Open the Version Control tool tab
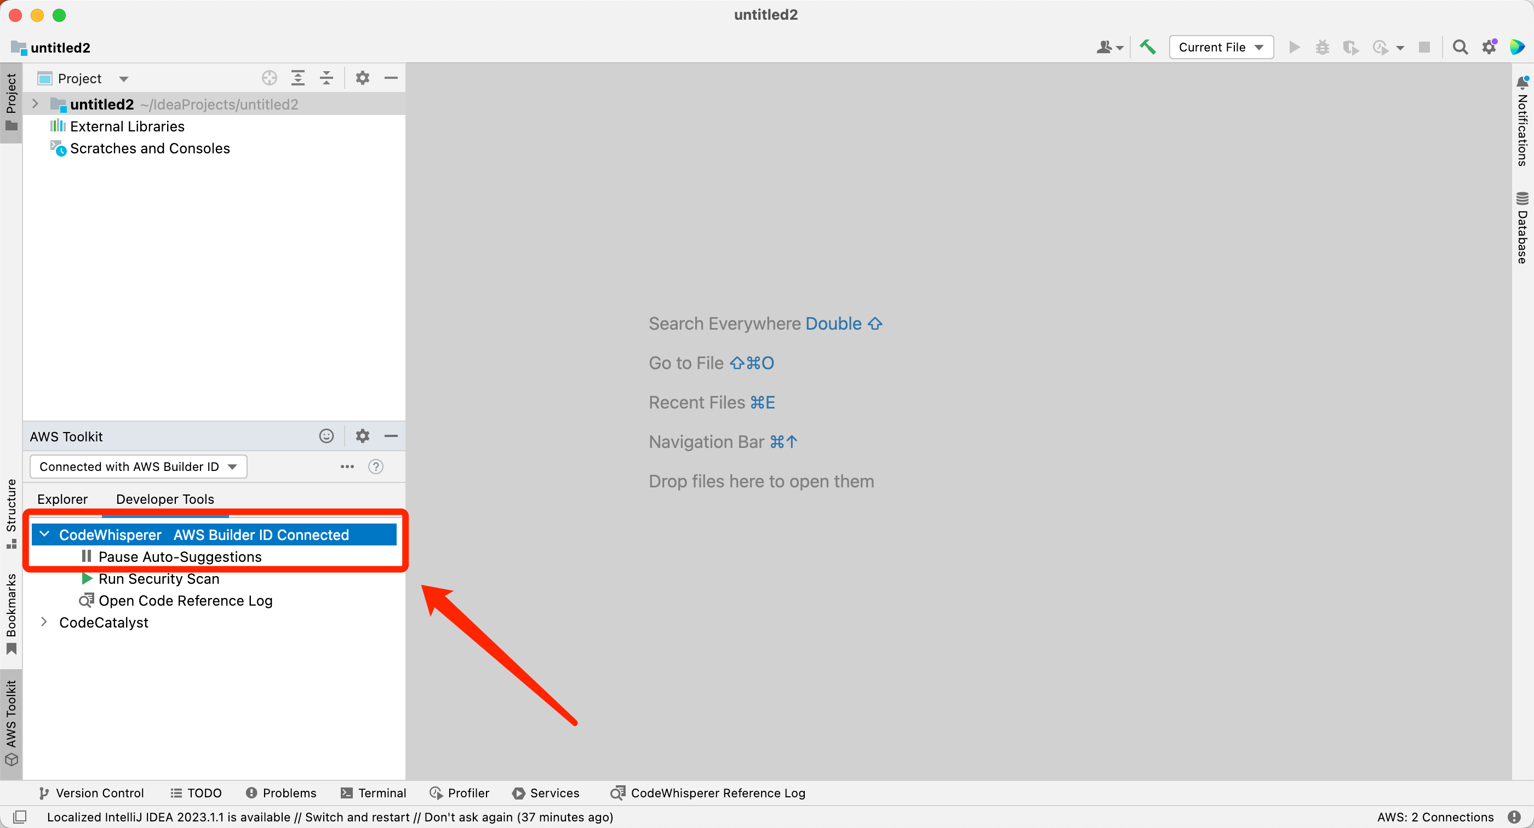This screenshot has height=828, width=1534. [x=91, y=793]
